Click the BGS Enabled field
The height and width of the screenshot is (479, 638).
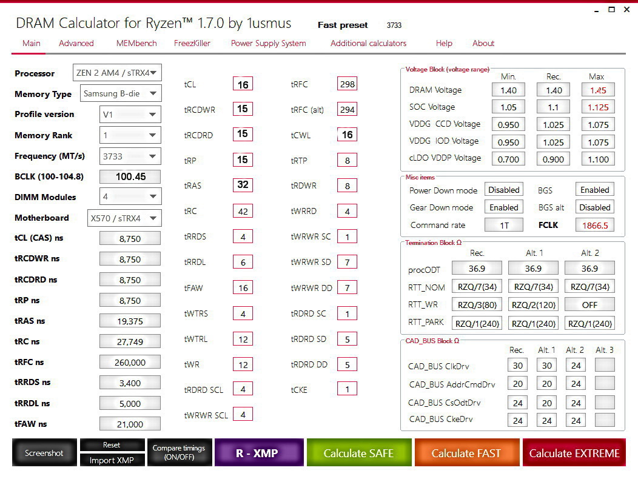(594, 190)
